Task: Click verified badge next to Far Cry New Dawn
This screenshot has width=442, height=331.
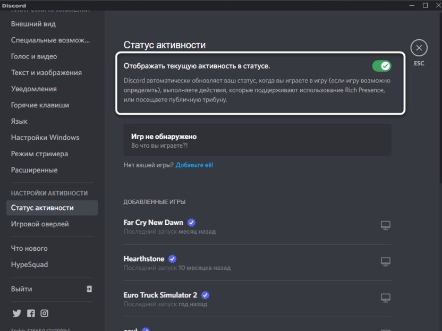Action: pyautogui.click(x=192, y=223)
